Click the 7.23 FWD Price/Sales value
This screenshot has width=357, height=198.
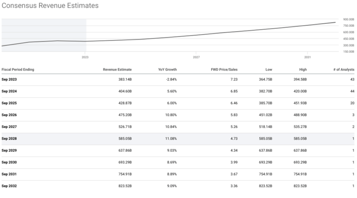point(234,79)
